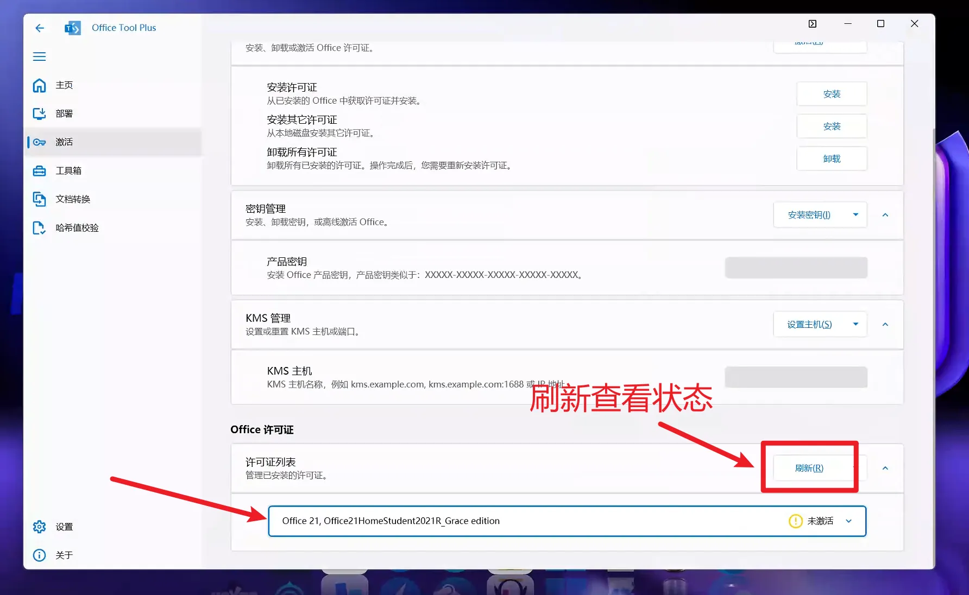The width and height of the screenshot is (969, 595).
Task: Select the Office 21 HomeStudent2021R_Grace edition text
Action: click(391, 521)
